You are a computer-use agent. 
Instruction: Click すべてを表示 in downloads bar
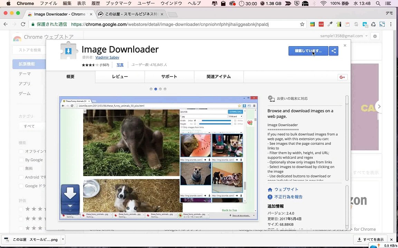[x=370, y=239]
